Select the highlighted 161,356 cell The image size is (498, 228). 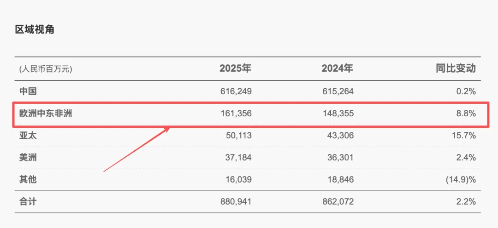click(236, 114)
